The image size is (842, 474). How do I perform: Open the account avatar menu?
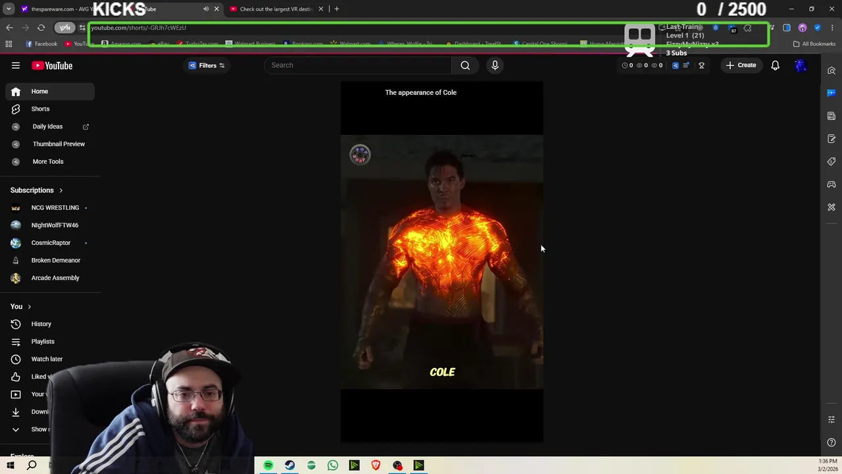click(801, 65)
